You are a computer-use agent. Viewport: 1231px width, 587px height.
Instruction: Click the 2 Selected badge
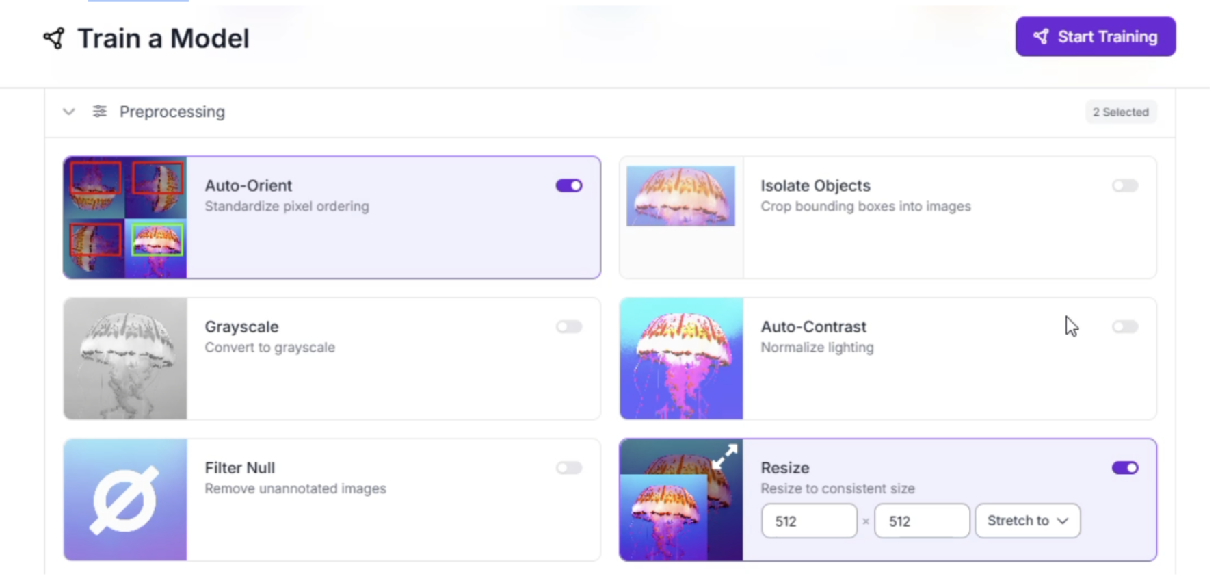click(x=1120, y=112)
